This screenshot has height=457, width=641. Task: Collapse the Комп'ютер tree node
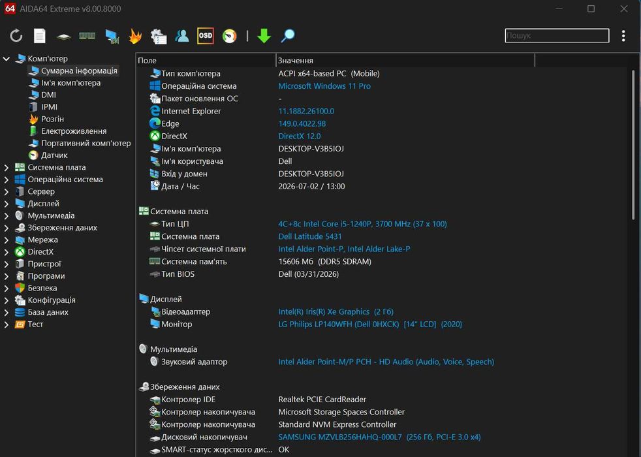coord(6,59)
